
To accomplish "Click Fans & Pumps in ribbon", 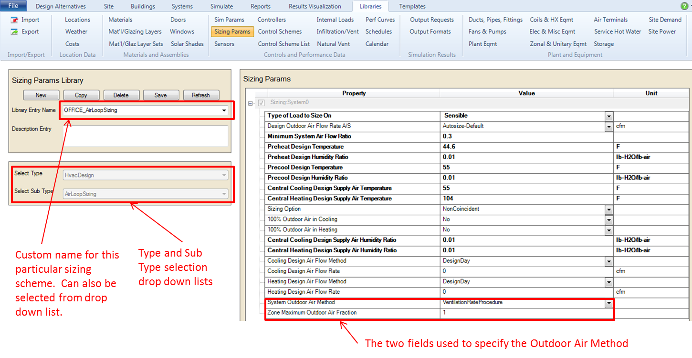I will click(x=487, y=32).
